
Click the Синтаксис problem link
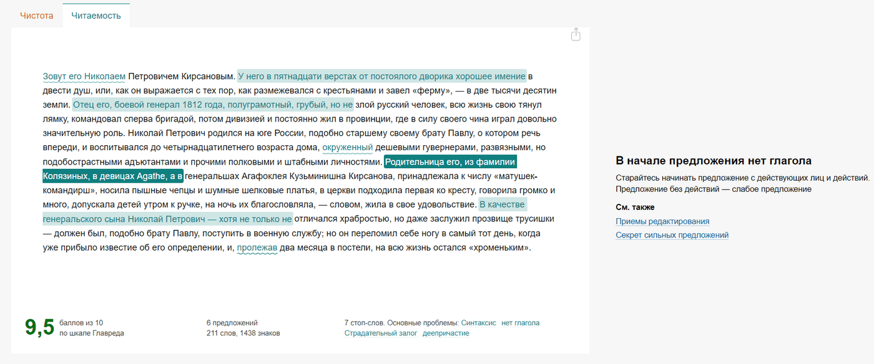[x=478, y=323]
